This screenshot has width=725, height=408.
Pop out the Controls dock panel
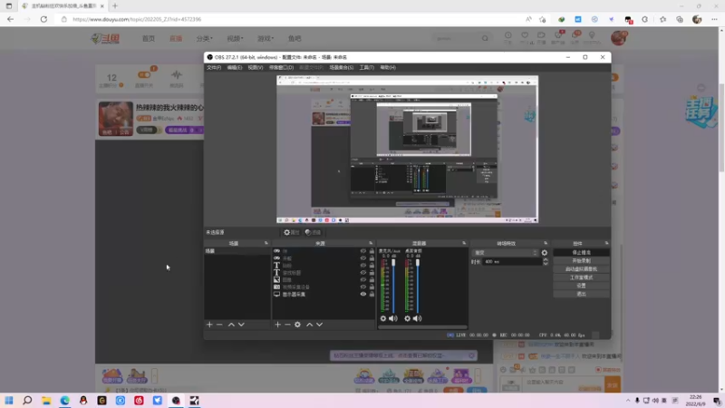606,243
